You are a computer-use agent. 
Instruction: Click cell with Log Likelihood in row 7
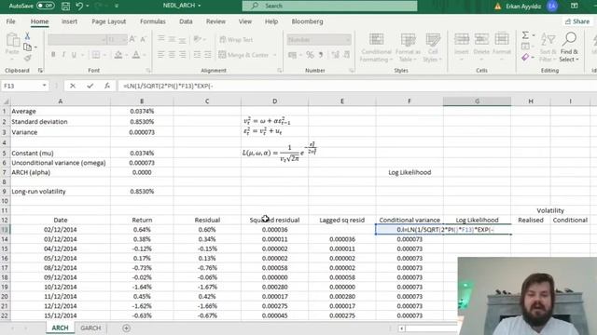410,172
